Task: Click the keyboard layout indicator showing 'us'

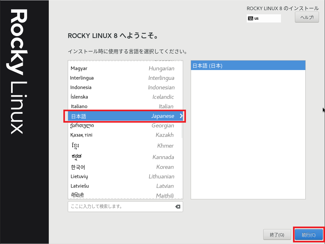Action: coord(264,18)
